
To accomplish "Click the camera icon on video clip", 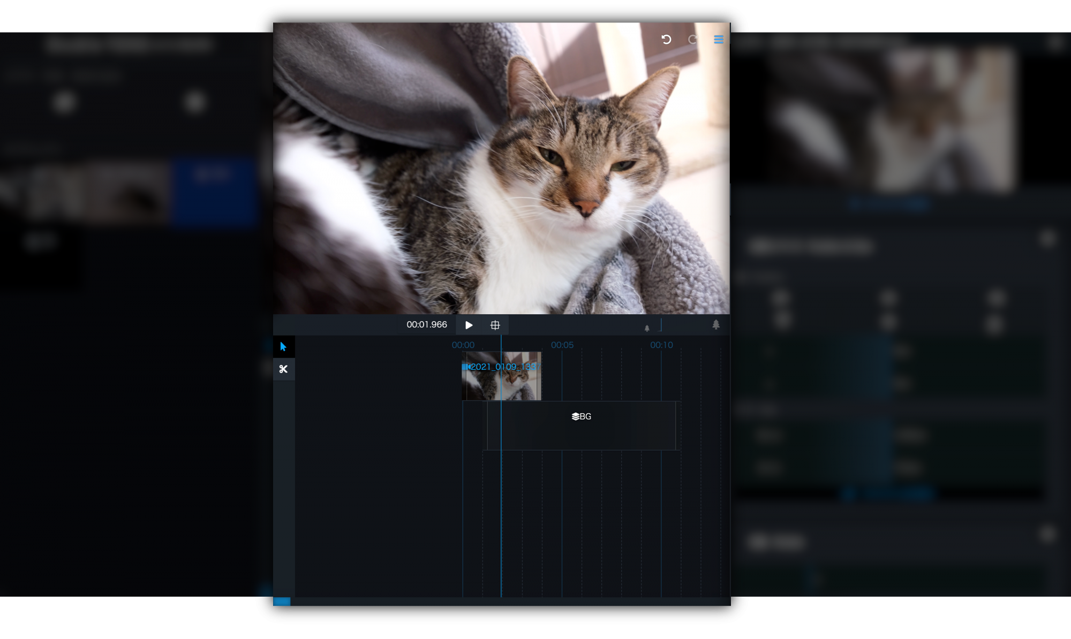I will point(466,367).
